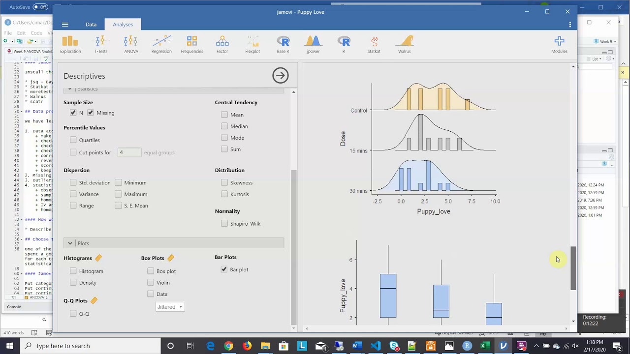Open File Explorer from the taskbar
This screenshot has width=630, height=354.
tap(265, 346)
